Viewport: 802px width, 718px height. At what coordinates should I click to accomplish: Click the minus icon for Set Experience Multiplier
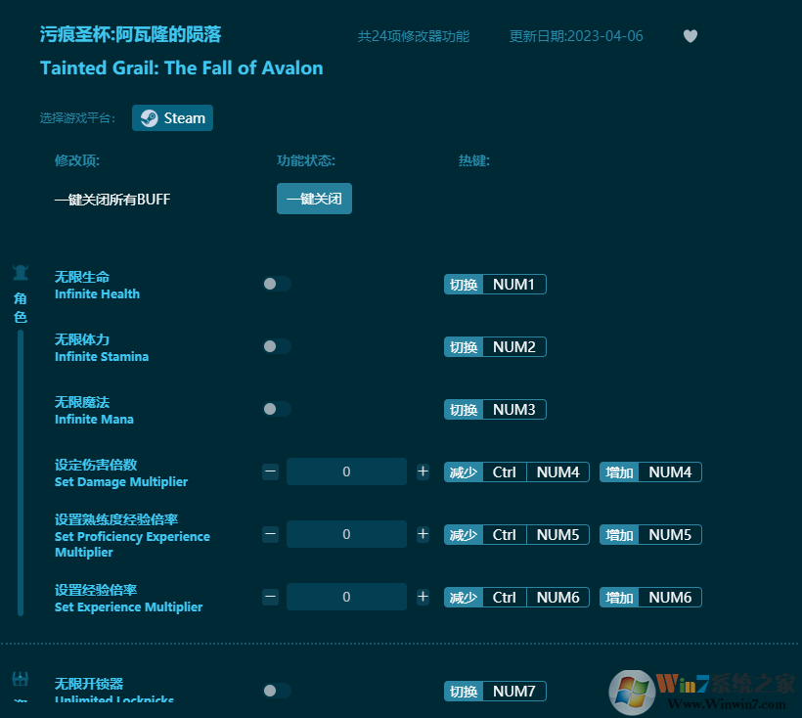271,597
